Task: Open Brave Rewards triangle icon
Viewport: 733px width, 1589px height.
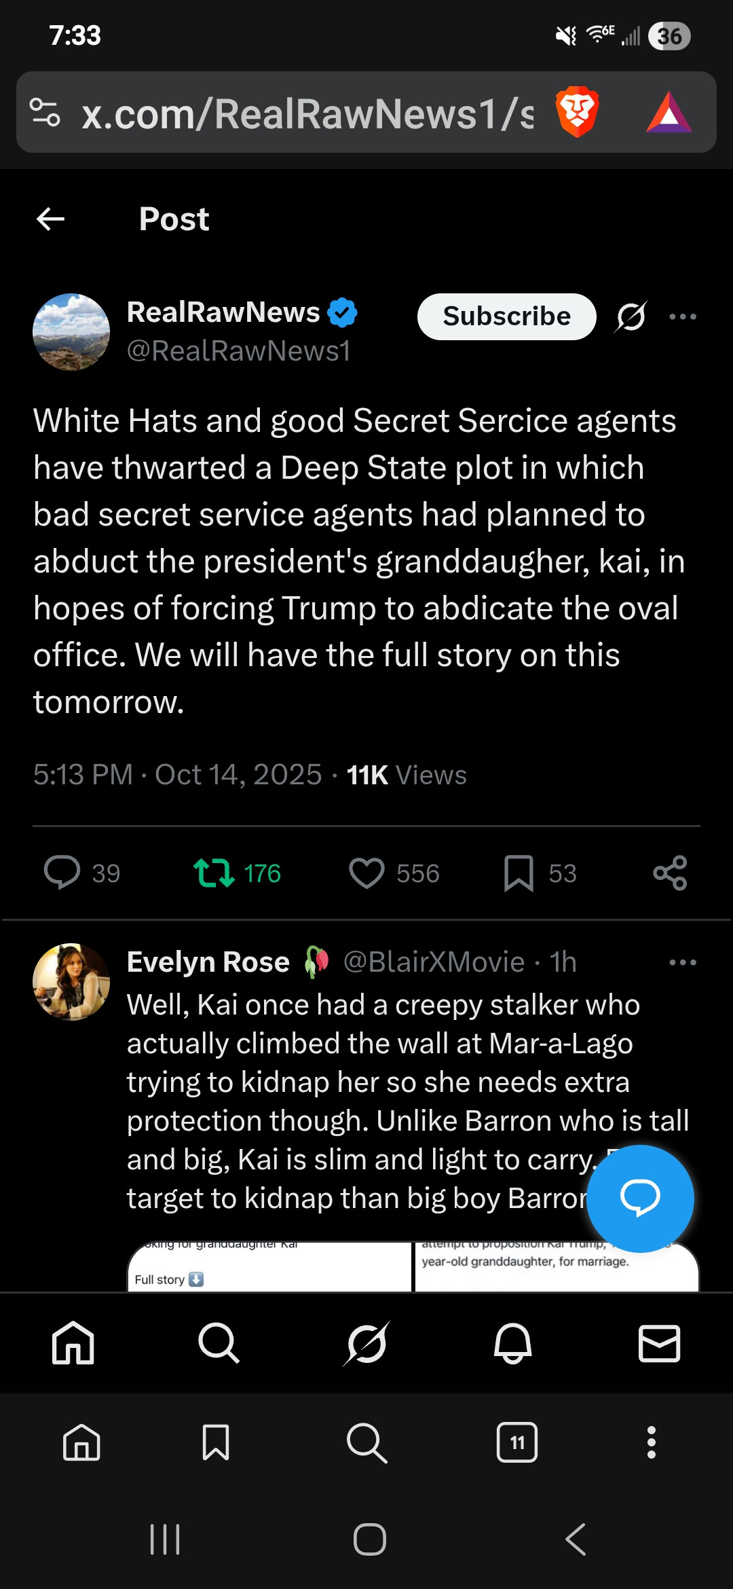Action: click(669, 113)
